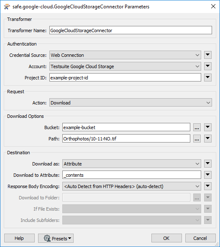
Task: Focus the Transformer Name text field
Action: (130, 30)
